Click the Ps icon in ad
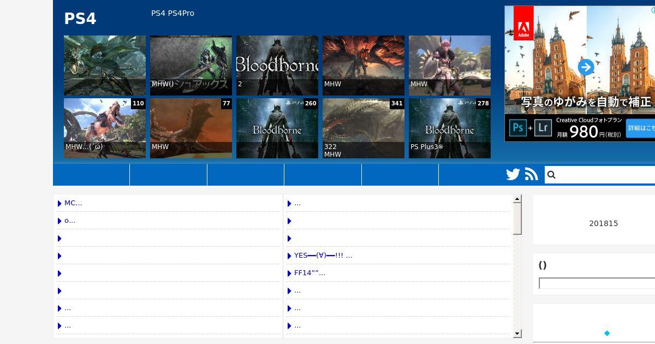Screen dimensions: 655x344 pyautogui.click(x=518, y=128)
